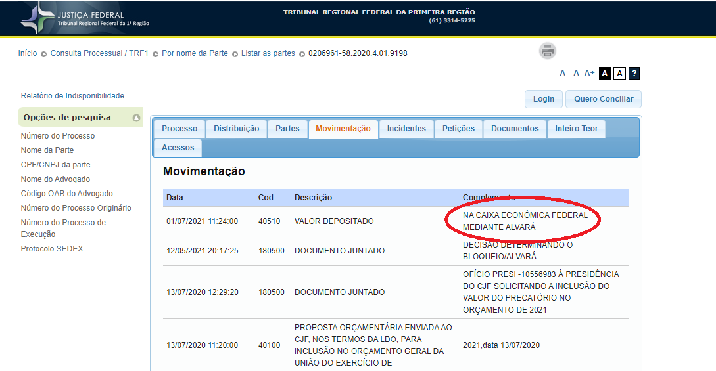This screenshot has width=716, height=371.
Task: Click the Justiça Federal logo
Action: tap(85, 18)
